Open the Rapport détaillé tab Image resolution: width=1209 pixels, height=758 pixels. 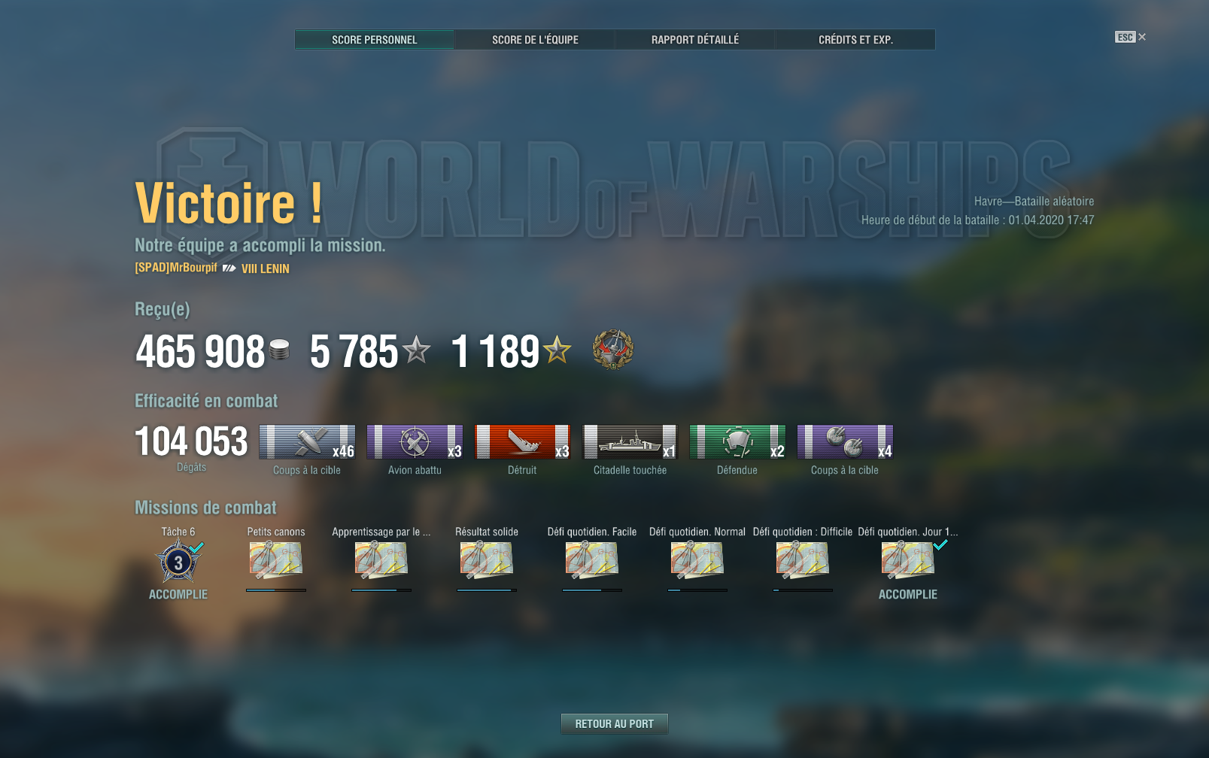pyautogui.click(x=695, y=40)
